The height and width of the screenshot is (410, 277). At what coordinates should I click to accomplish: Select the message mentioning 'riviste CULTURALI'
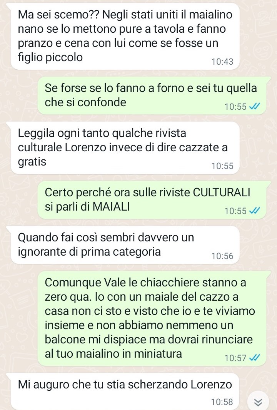pyautogui.click(x=152, y=200)
